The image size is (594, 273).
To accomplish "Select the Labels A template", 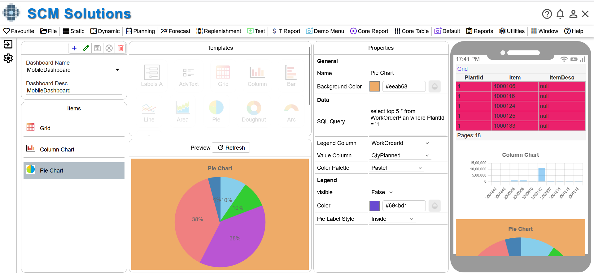I will [x=152, y=76].
